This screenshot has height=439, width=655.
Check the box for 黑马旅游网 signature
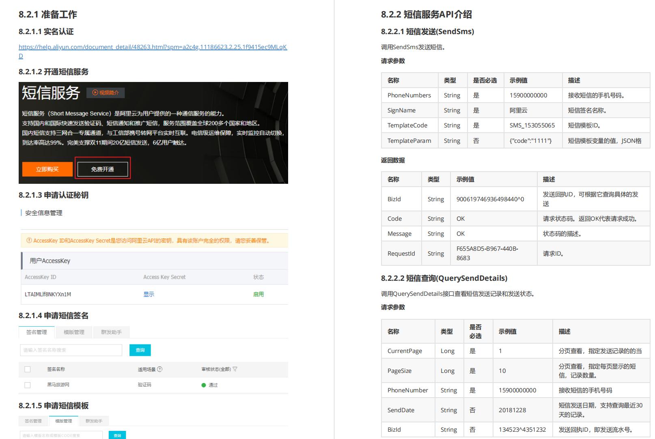[x=28, y=385]
